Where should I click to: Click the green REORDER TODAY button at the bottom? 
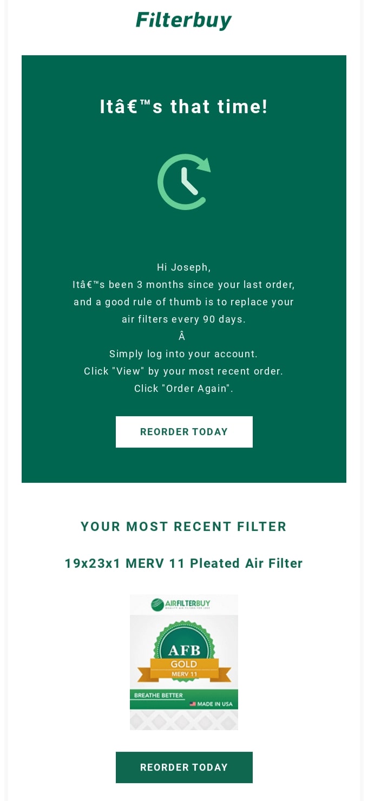pos(184,767)
